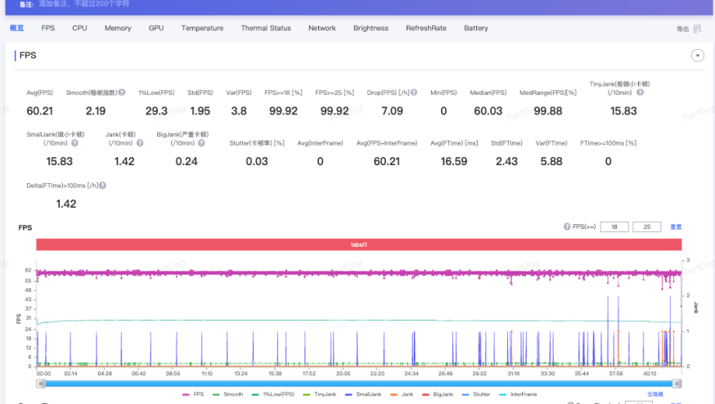The image size is (715, 404).
Task: Open the Battery tab
Action: (x=475, y=29)
